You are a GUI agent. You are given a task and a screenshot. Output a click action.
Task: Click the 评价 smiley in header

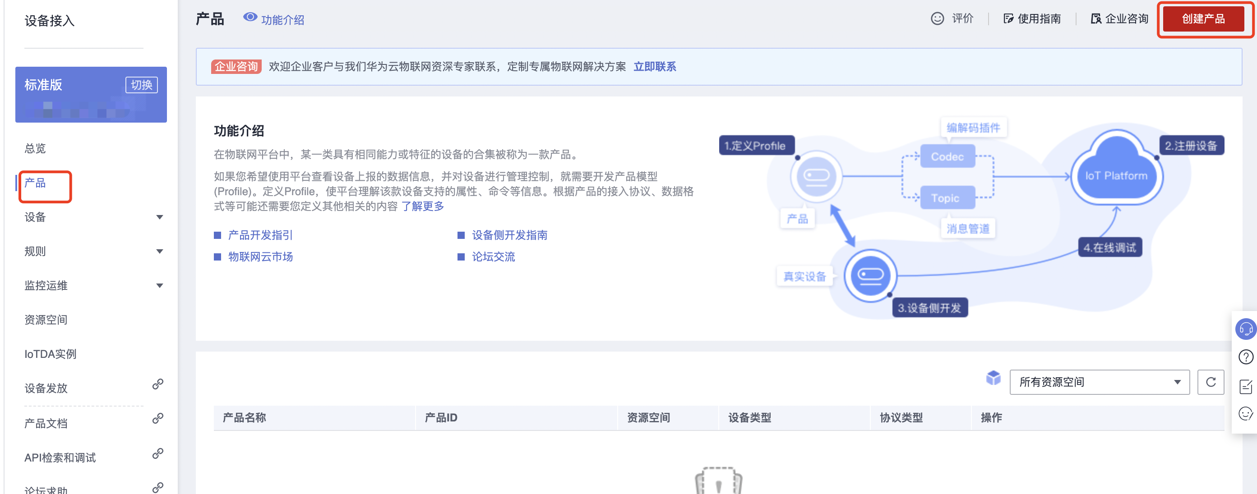pyautogui.click(x=937, y=18)
